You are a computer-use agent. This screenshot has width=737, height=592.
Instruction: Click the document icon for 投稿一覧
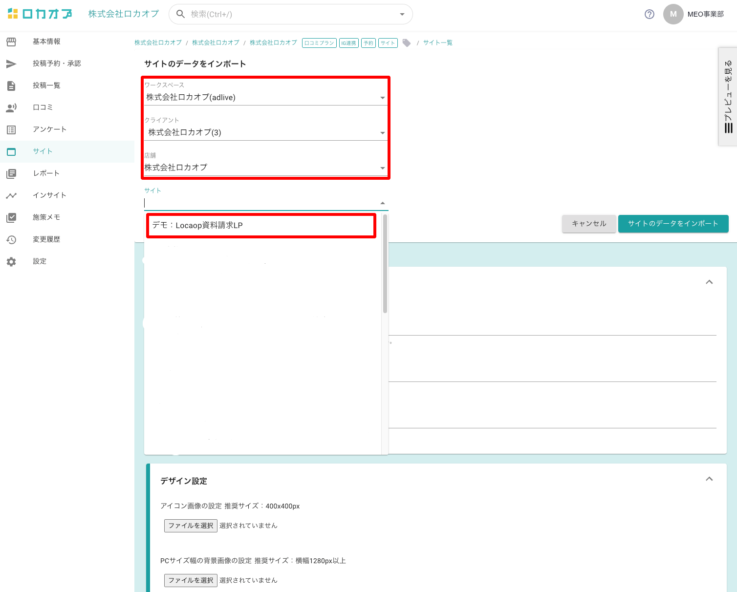[x=11, y=86]
